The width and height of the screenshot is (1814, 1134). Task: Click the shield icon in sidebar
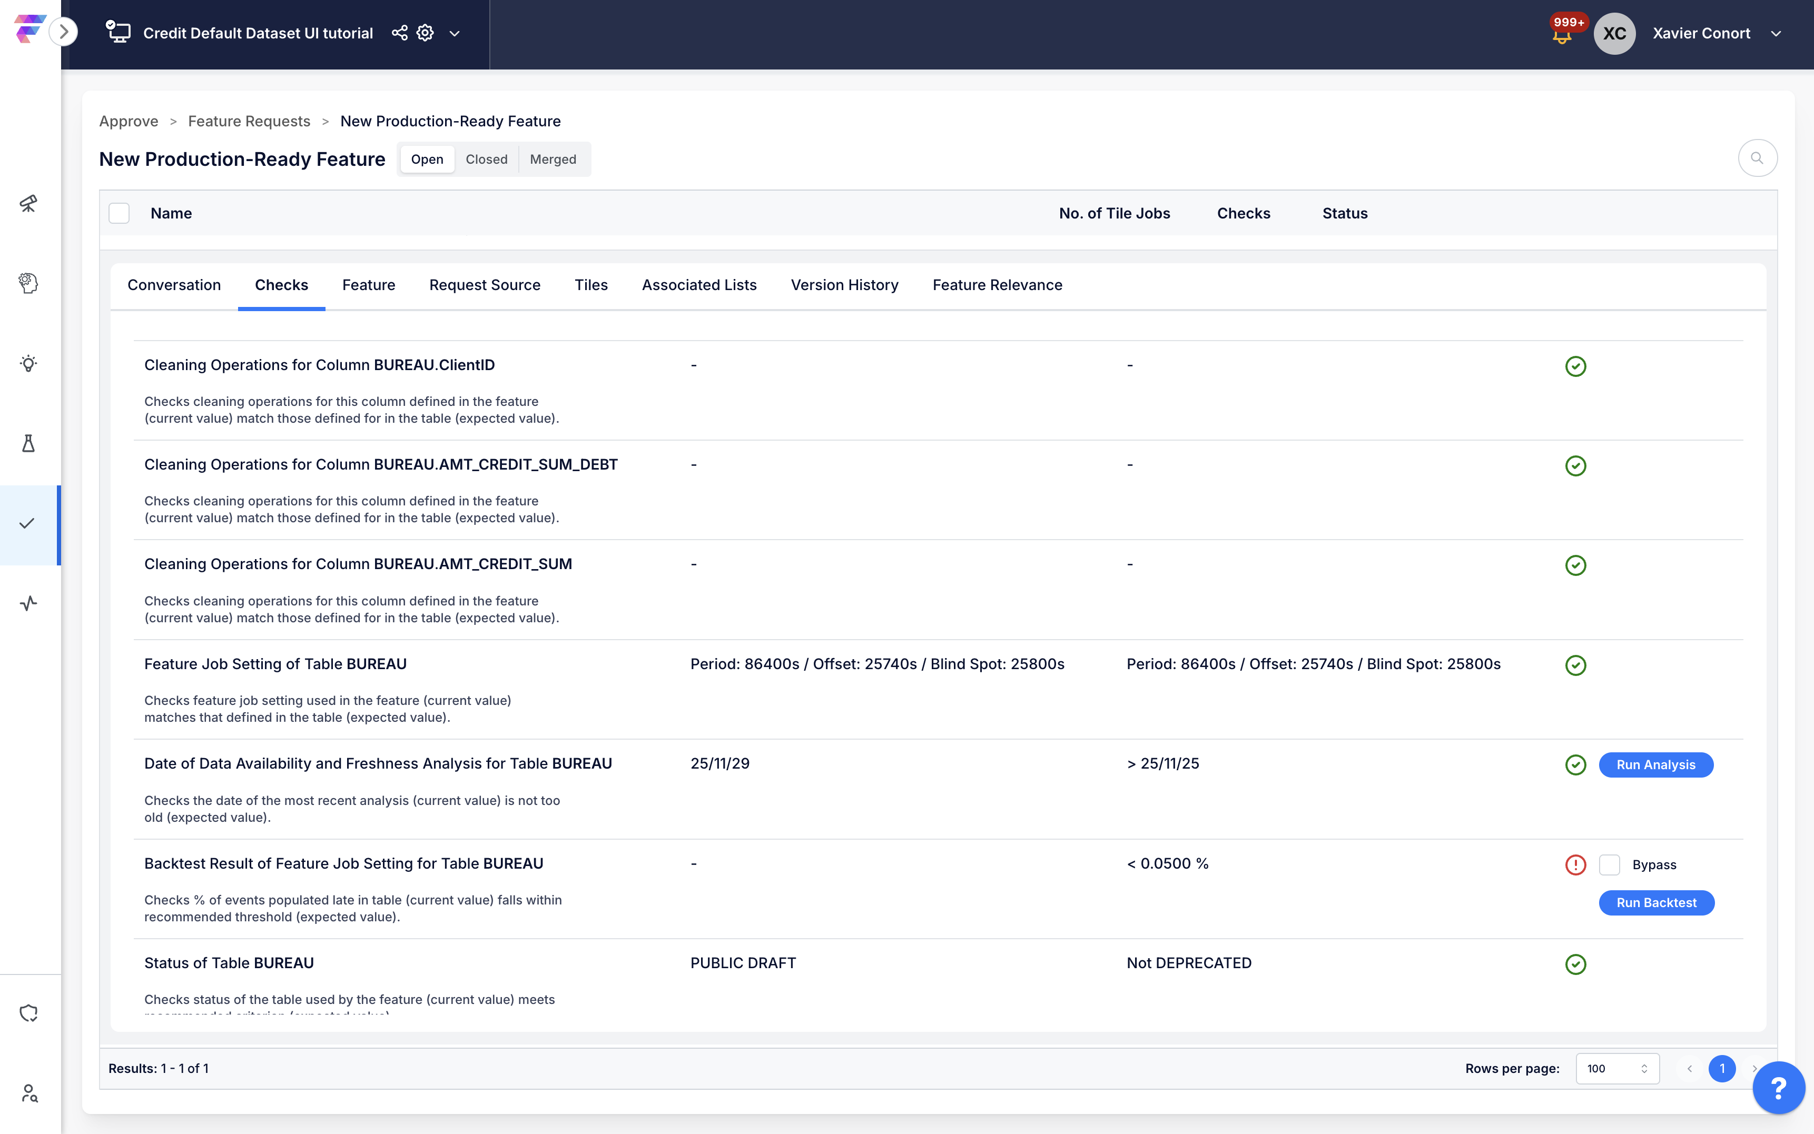28,1012
